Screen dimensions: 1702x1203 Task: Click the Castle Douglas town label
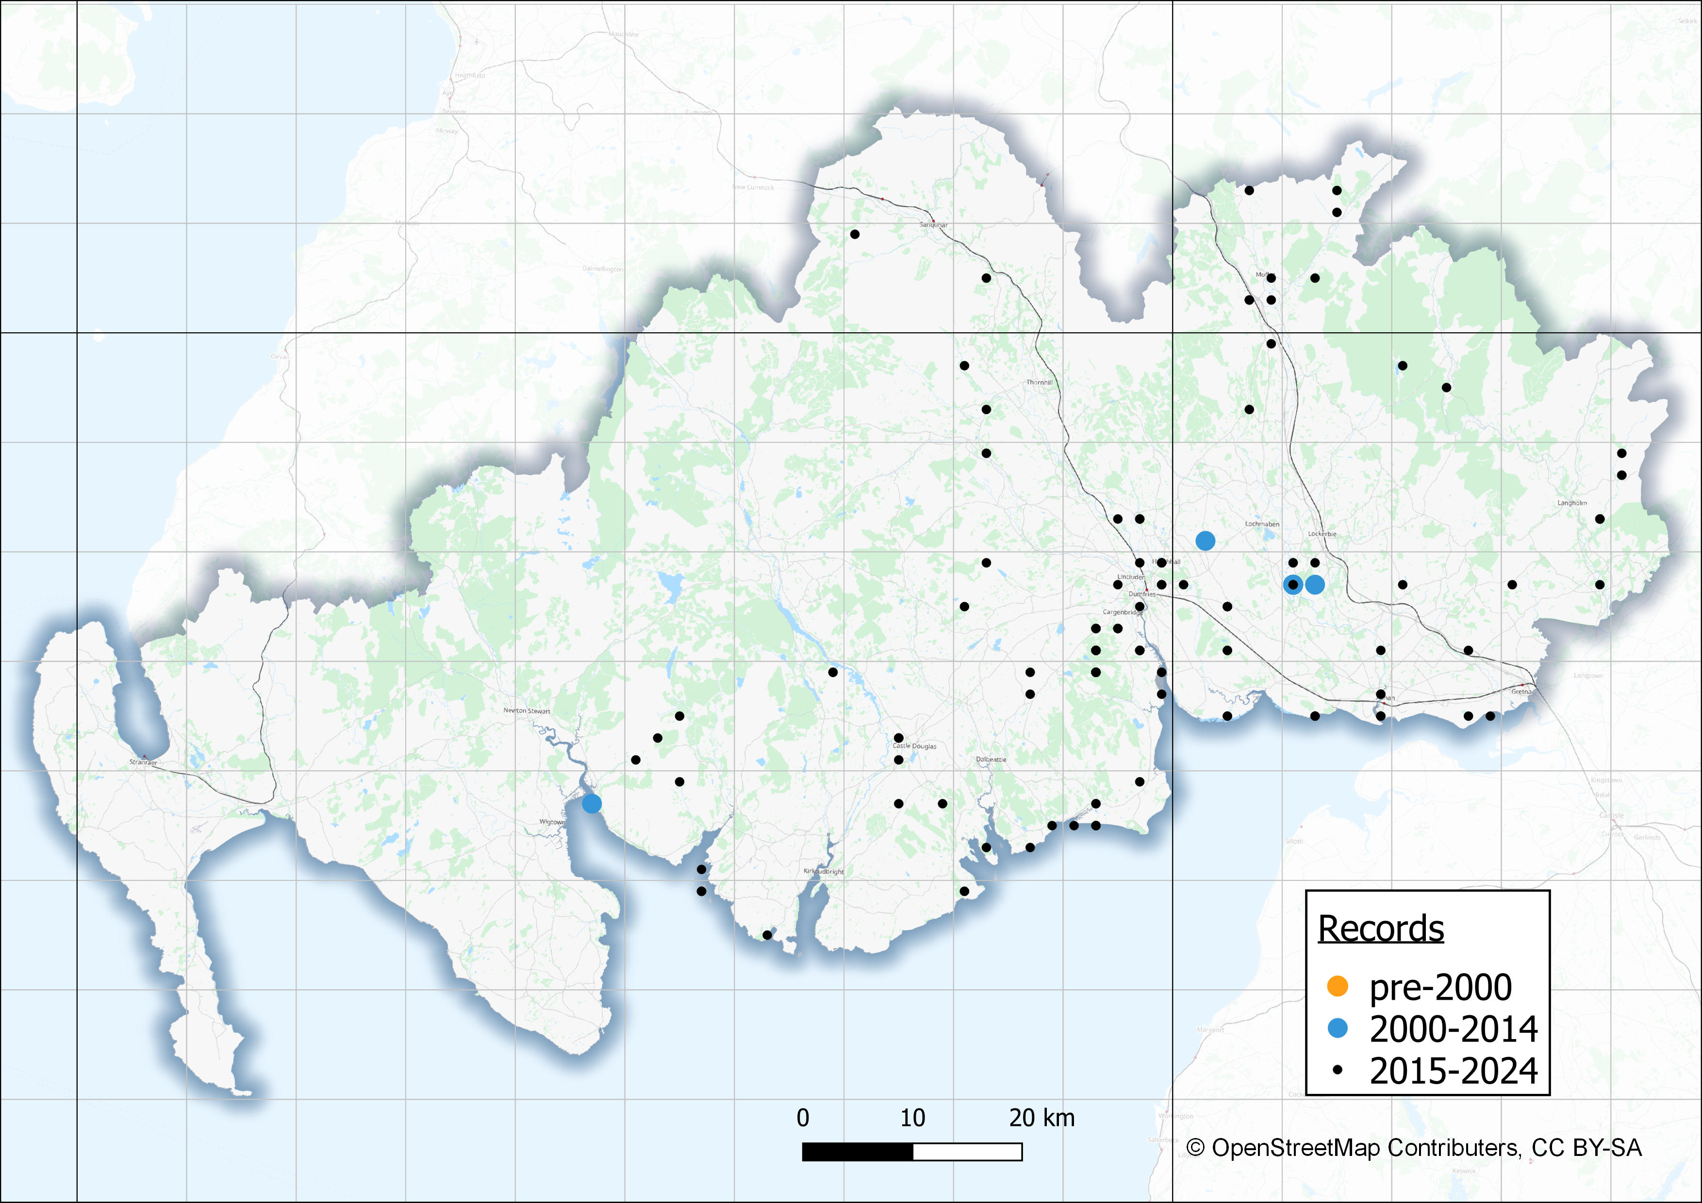click(x=915, y=746)
